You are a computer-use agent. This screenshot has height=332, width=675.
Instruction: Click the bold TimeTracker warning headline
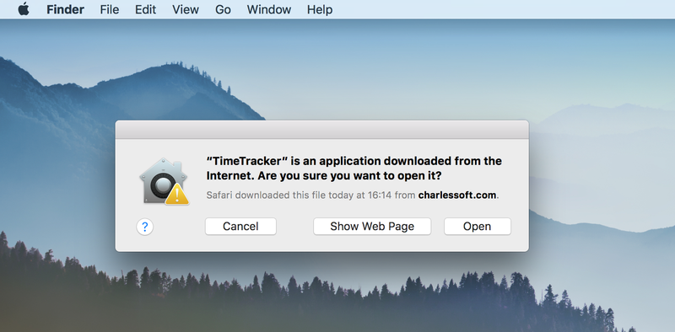coord(354,169)
